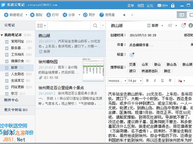Open the 分享 dropdown arrow
Image resolution: width=193 pixels, height=144 pixels.
pyautogui.click(x=79, y=15)
